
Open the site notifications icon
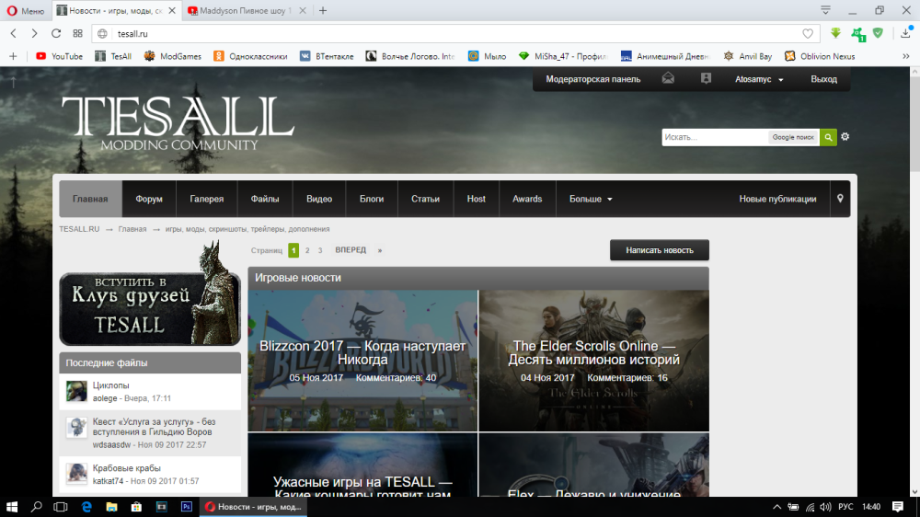[706, 78]
